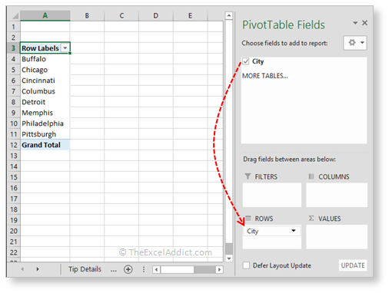Click horizontal scrollbar right arrow
Screen dimensions: 389x293
[219, 269]
